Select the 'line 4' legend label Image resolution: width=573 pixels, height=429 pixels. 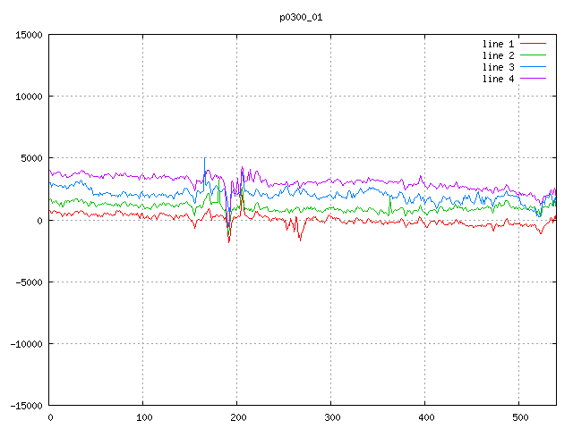click(x=498, y=80)
